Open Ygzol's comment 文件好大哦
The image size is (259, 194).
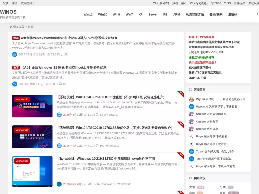pos(219,151)
